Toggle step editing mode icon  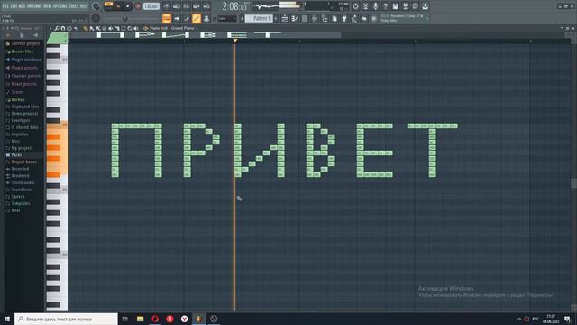[x=187, y=18]
